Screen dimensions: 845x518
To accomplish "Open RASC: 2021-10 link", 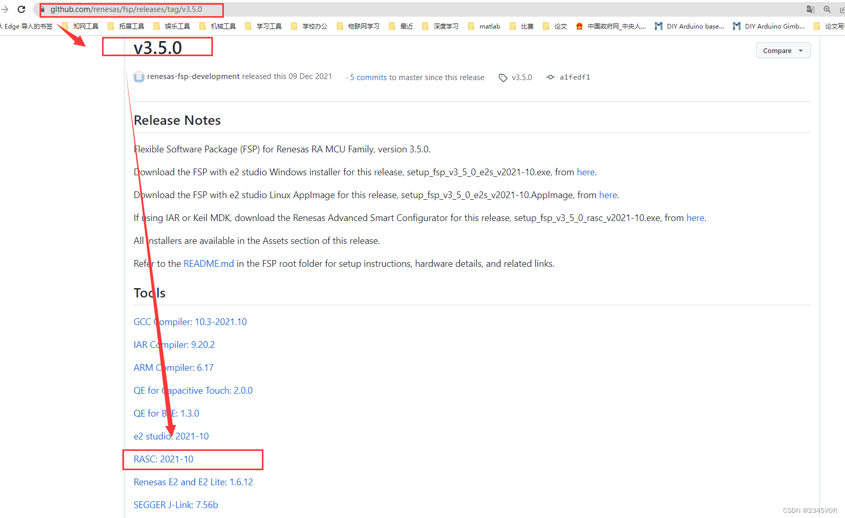I will click(x=163, y=459).
